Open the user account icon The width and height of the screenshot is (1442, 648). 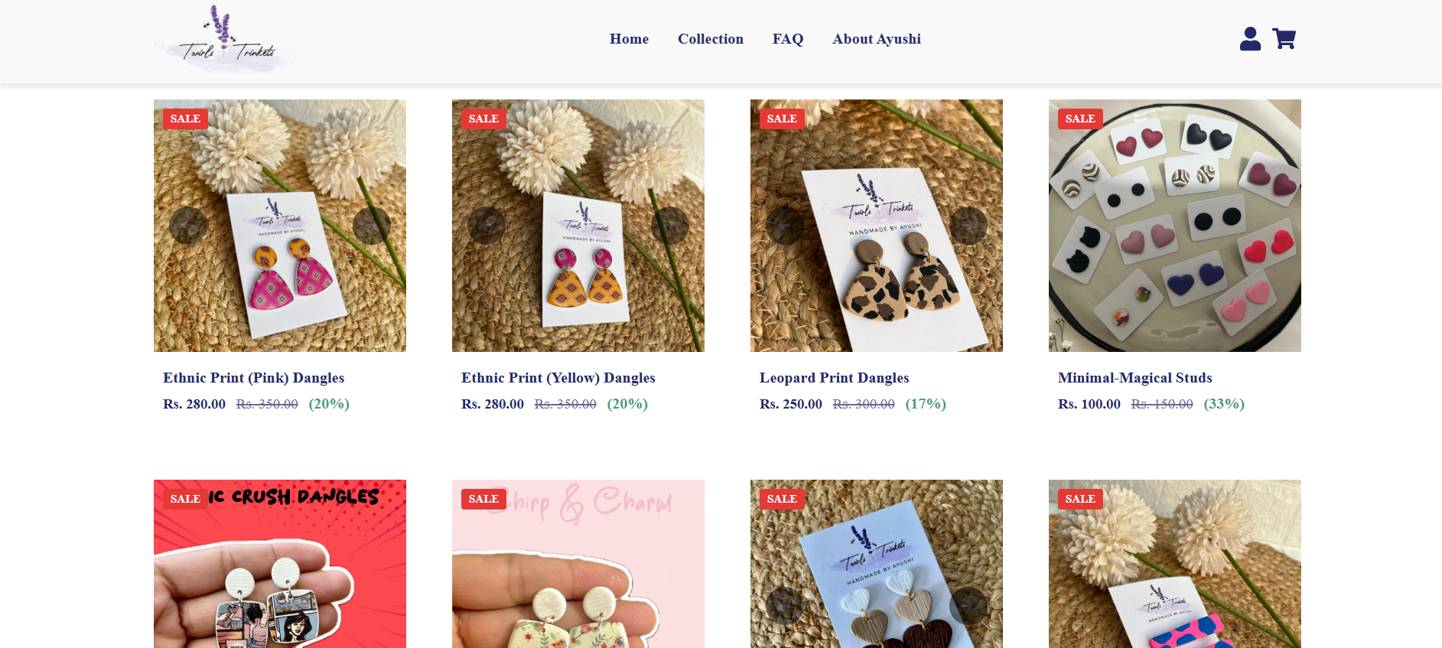point(1250,39)
